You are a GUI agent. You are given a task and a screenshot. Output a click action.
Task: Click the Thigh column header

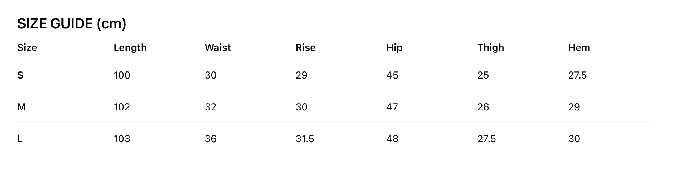pos(490,47)
